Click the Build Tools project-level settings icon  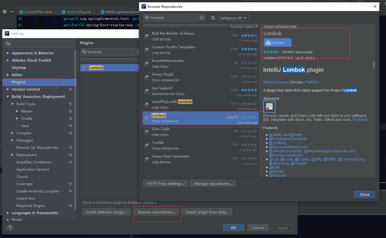[70, 104]
